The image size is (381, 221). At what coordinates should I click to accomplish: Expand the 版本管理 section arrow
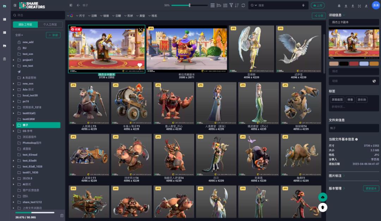344,188
